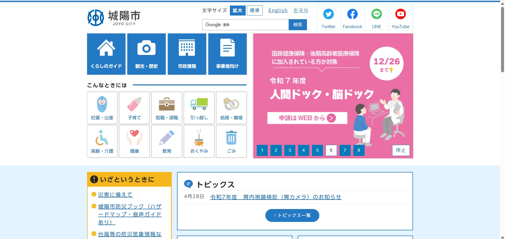This screenshot has width=505, height=239.
Task: Click the LINE messenger icon
Action: point(376,14)
